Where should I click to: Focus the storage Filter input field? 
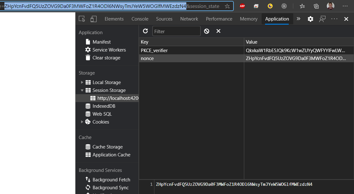(x=176, y=31)
